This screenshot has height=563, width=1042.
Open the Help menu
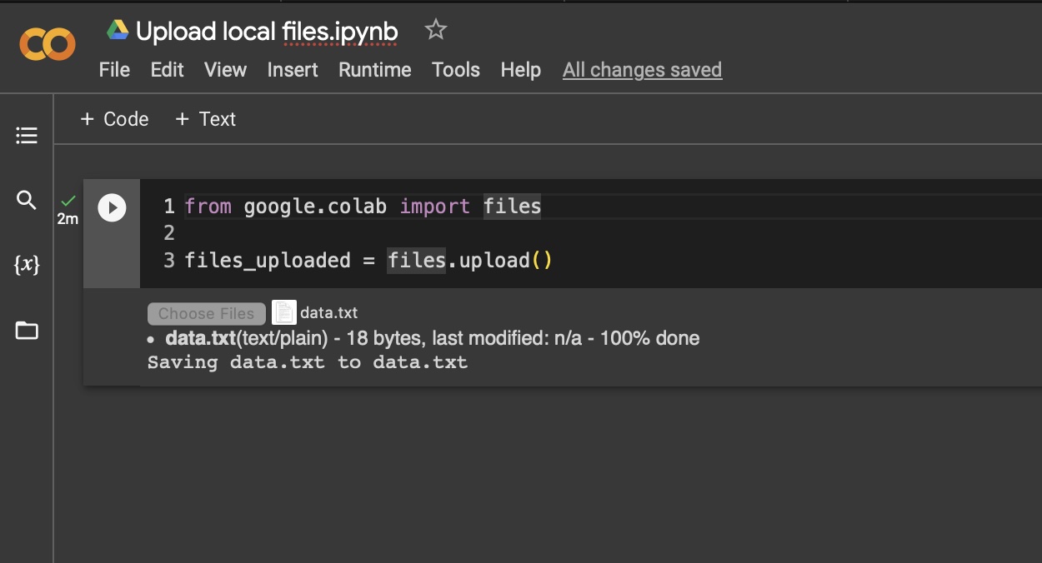(520, 70)
